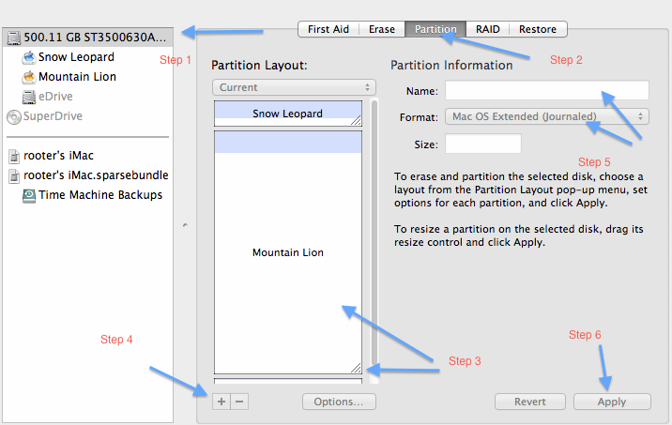
Task: Switch to the First Aid tab
Action: (x=328, y=29)
